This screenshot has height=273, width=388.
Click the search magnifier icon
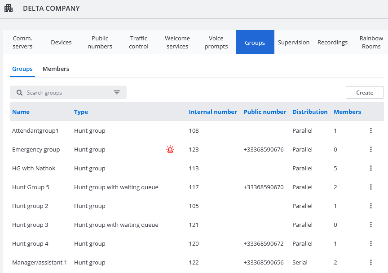(x=19, y=93)
